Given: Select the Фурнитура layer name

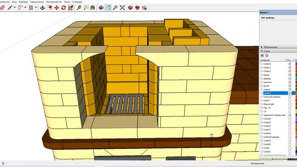Looking at the screenshot, I should 269,104.
